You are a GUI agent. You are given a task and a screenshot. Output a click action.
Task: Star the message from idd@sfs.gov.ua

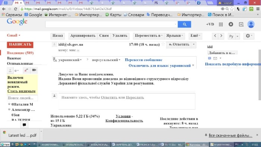click(x=163, y=44)
